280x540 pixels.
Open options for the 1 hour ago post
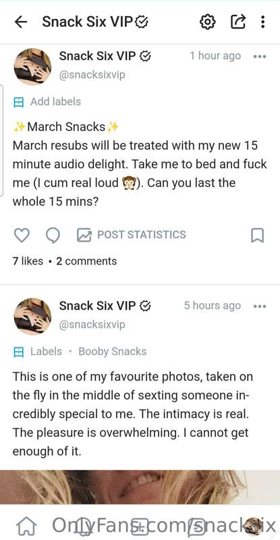point(260,56)
